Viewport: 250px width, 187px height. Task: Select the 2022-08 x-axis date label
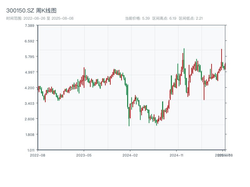(37, 155)
